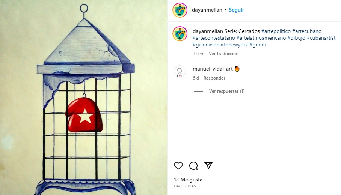The width and height of the screenshot is (341, 195).
Task: Expand replies via Ver respuestas (1)
Action: (227, 91)
